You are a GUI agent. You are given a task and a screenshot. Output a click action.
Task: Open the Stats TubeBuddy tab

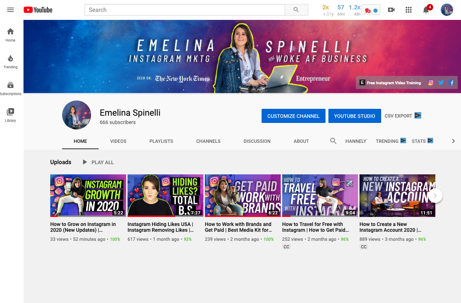pyautogui.click(x=422, y=141)
